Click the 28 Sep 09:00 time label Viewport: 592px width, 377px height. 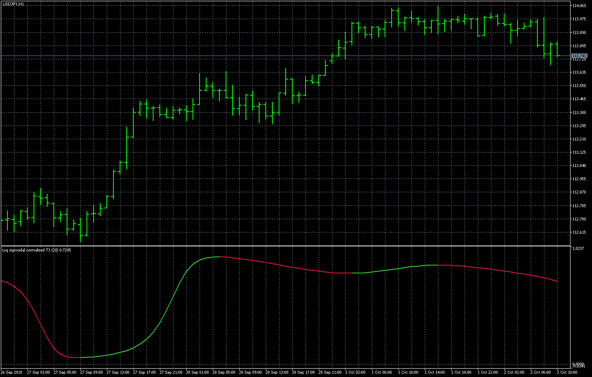[x=250, y=372]
